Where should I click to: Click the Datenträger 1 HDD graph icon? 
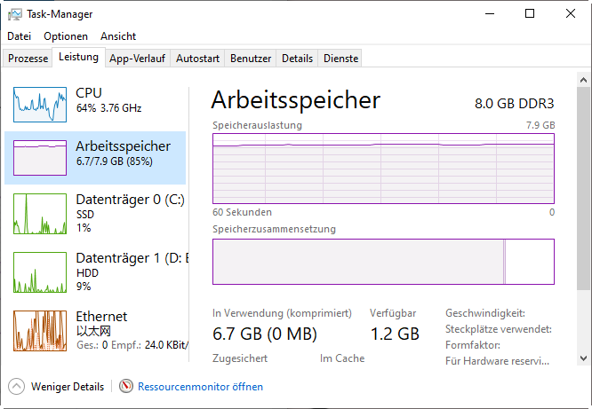point(40,272)
